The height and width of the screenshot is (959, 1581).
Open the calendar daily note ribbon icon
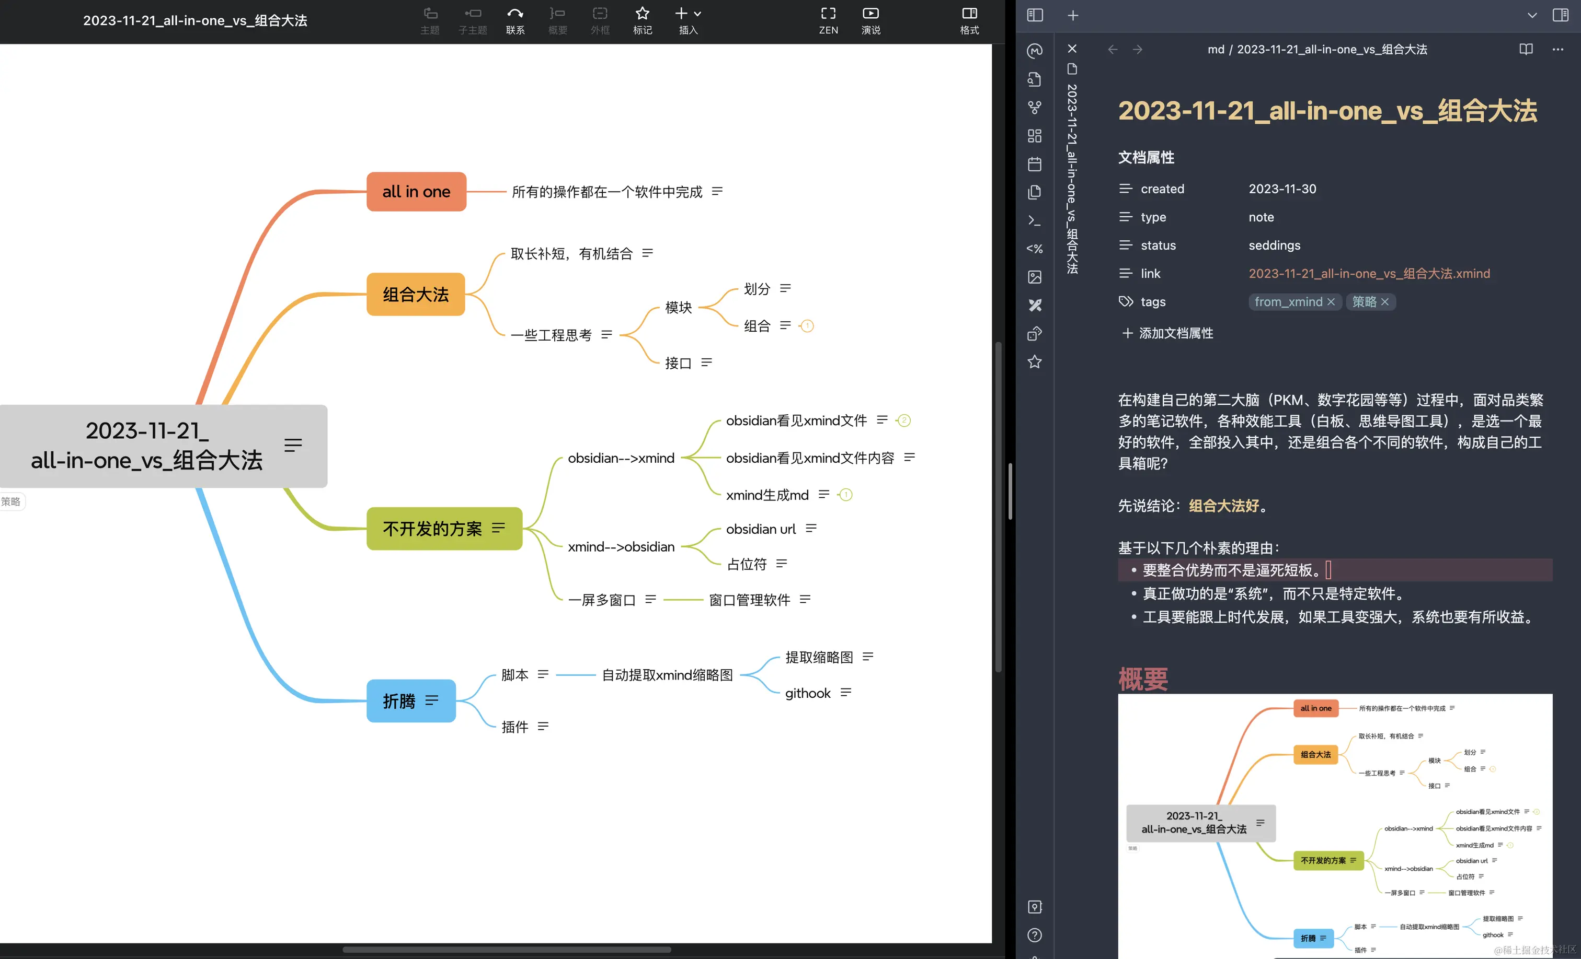pos(1035,164)
